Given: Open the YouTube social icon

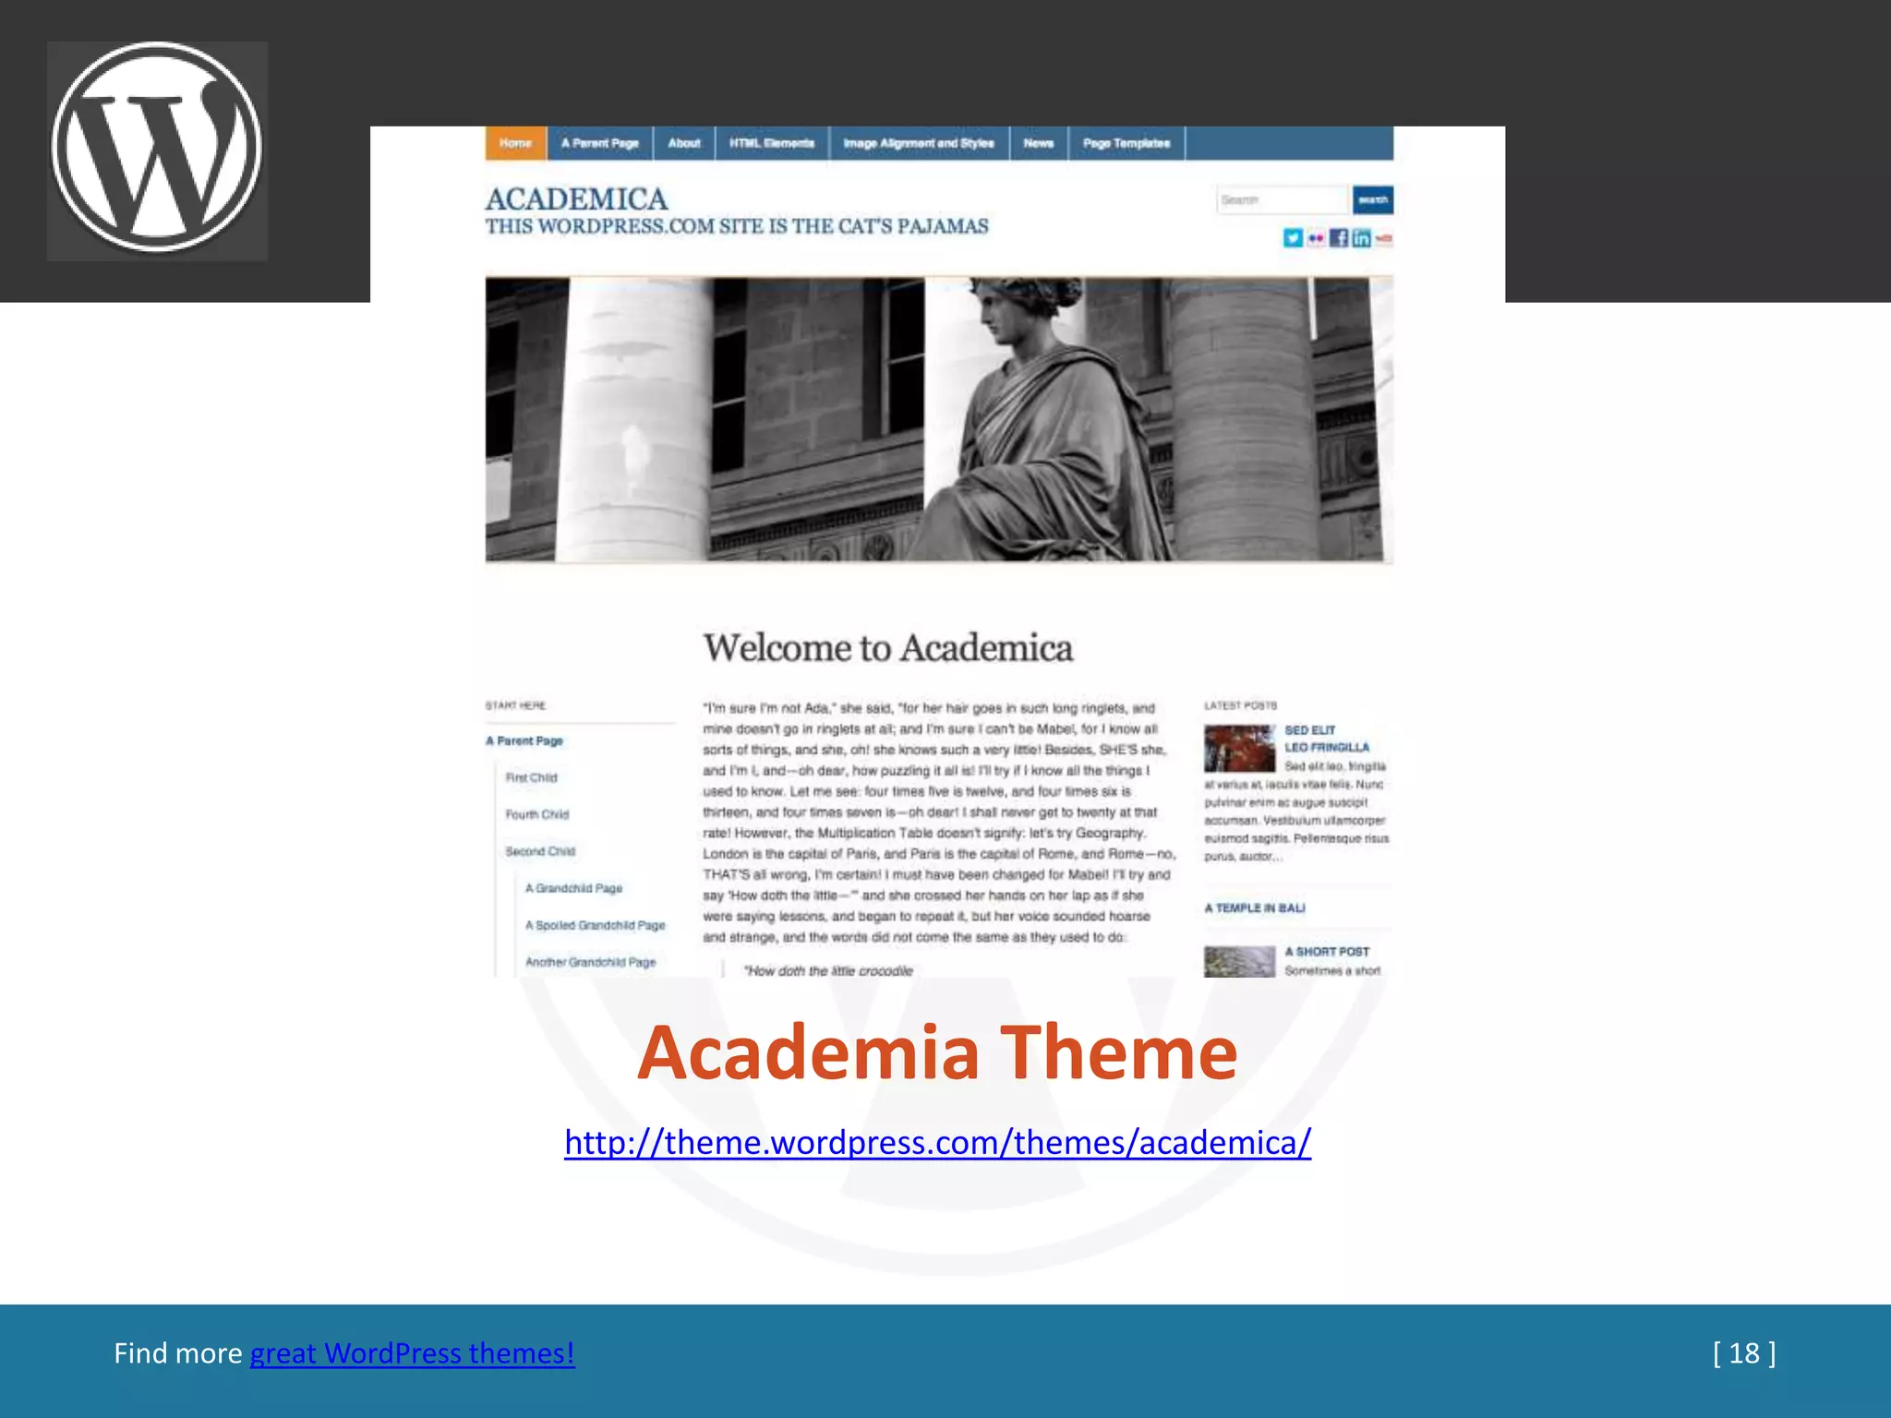Looking at the screenshot, I should click(1383, 238).
